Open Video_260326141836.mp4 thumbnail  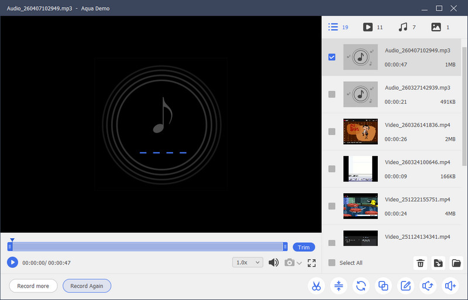[360, 131]
